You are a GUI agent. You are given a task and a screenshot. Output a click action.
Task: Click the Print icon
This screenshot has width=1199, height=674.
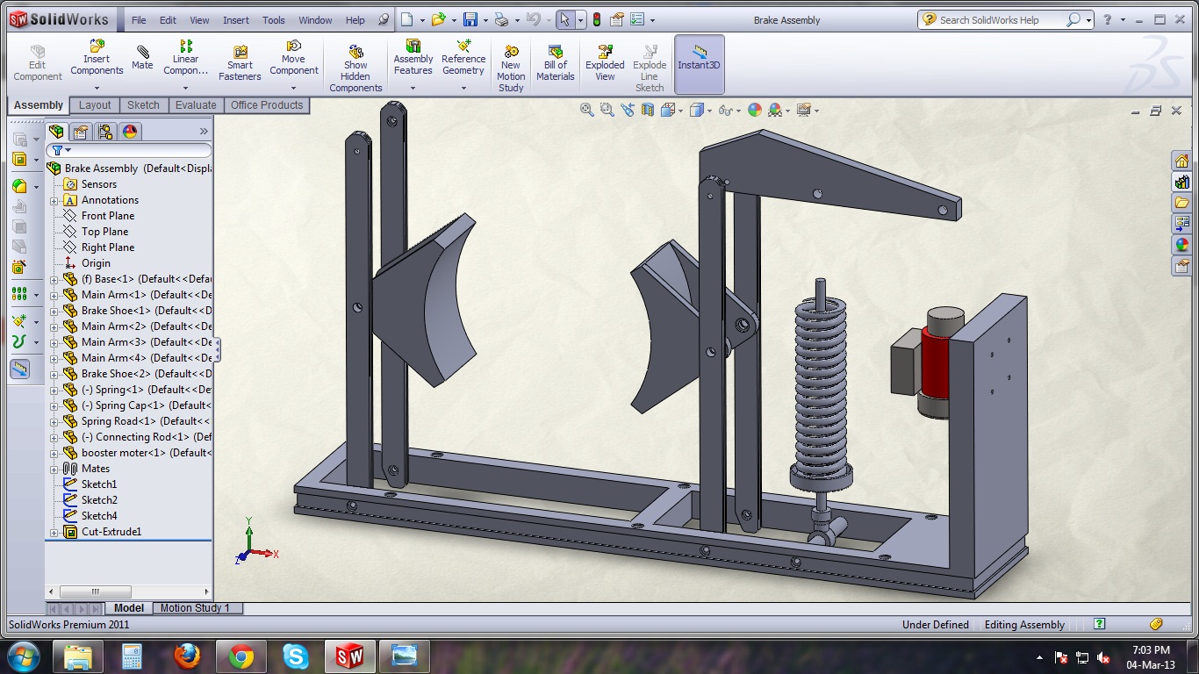500,19
